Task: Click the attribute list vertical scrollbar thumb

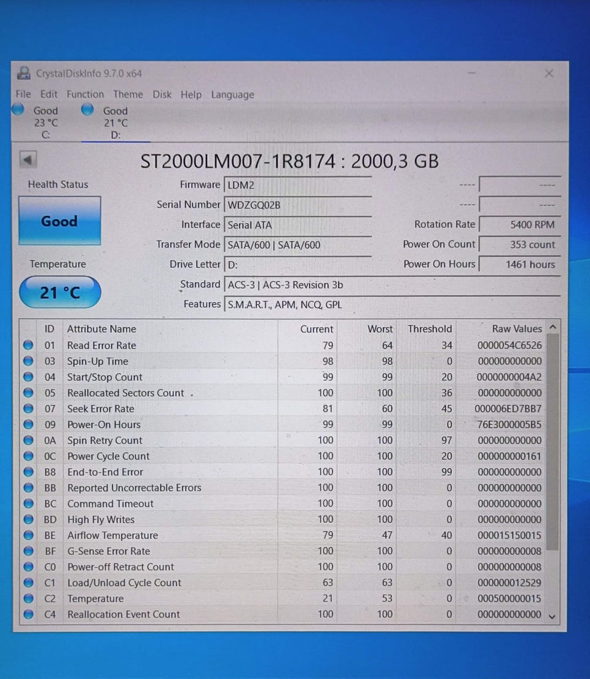Action: 553,442
